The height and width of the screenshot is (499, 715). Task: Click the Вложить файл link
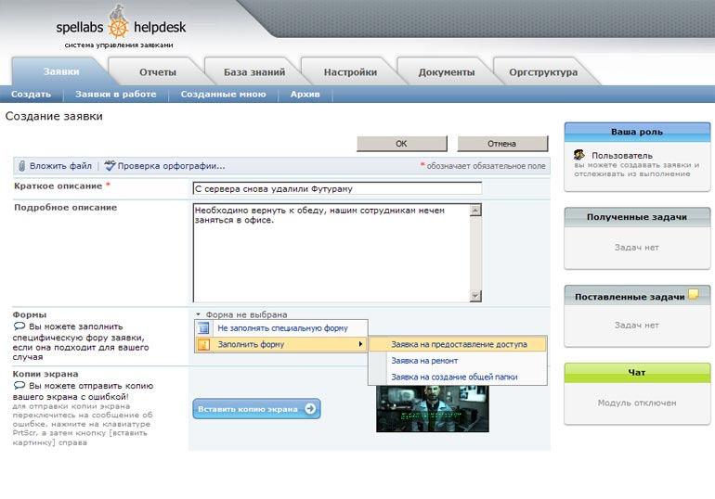(x=60, y=166)
